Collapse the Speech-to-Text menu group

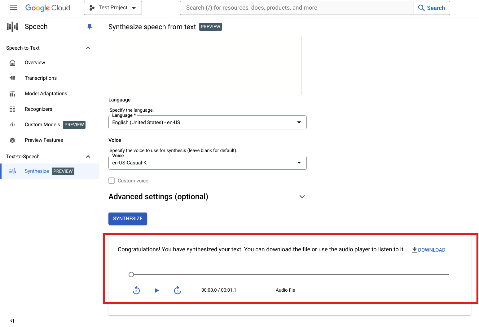click(x=88, y=48)
